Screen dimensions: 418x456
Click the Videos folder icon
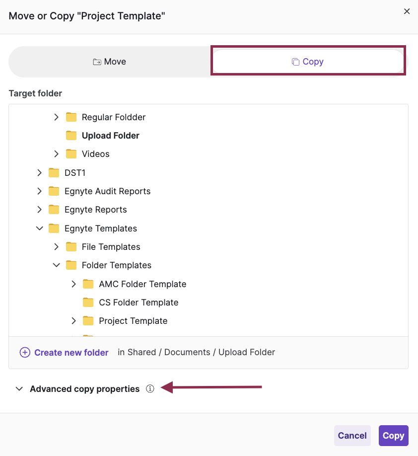pyautogui.click(x=71, y=153)
